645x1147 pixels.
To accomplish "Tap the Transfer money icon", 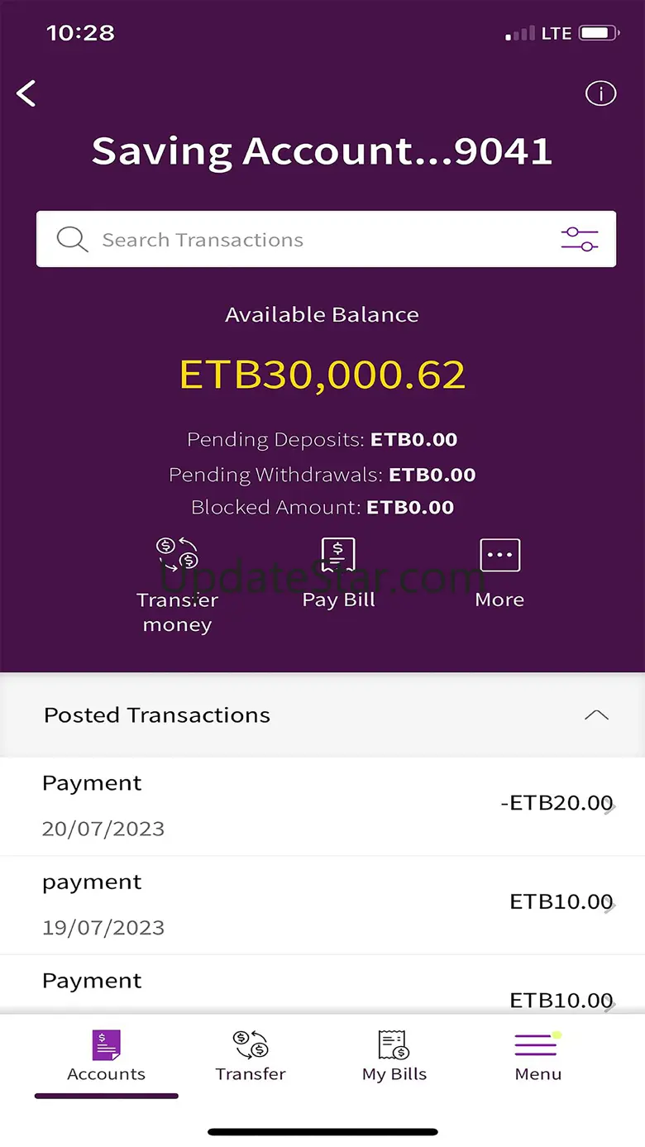I will [x=177, y=556].
